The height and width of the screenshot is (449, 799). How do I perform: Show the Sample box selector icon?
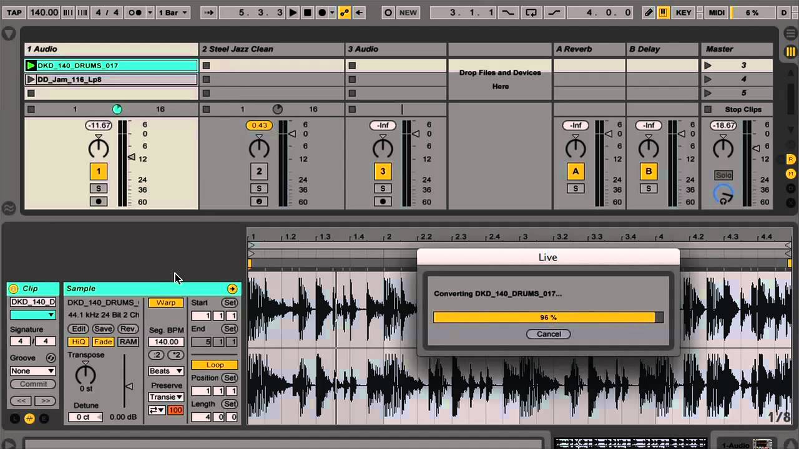[29, 418]
